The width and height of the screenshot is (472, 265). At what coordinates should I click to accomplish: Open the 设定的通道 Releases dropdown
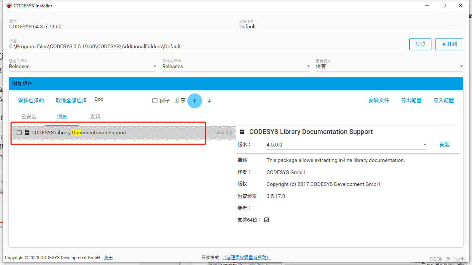tap(83, 66)
